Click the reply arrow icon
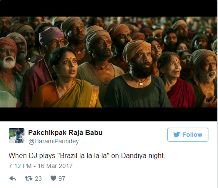This screenshot has height=188, width=218. 13,178
